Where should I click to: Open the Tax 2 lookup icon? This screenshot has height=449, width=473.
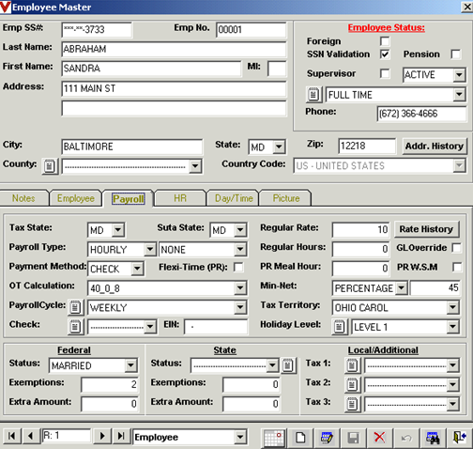click(352, 385)
